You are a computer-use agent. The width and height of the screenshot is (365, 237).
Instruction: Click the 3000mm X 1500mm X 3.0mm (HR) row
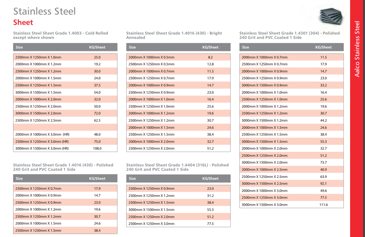click(x=65, y=148)
